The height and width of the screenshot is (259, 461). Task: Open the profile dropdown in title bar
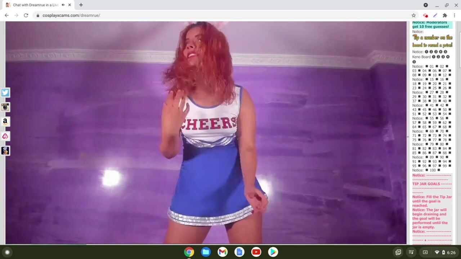coord(426,5)
